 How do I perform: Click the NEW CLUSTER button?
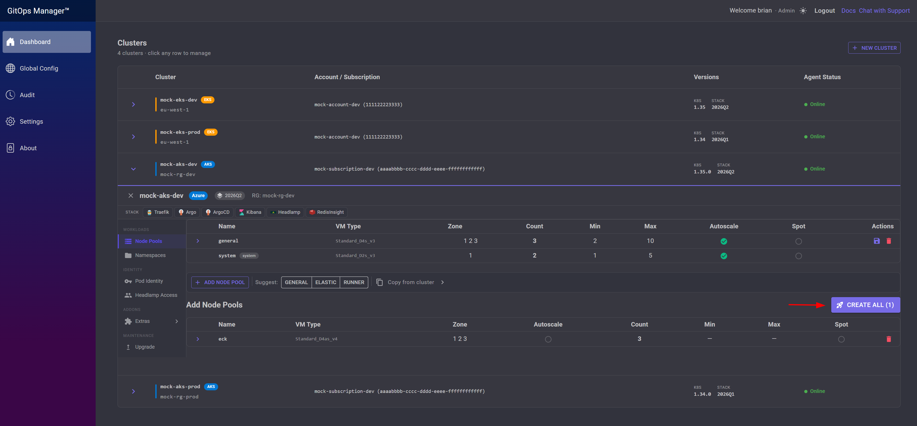click(874, 48)
